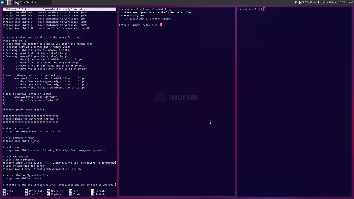Open the calendar by clicking the date and time
Screen dimensions: 354x199
[333, 2]
